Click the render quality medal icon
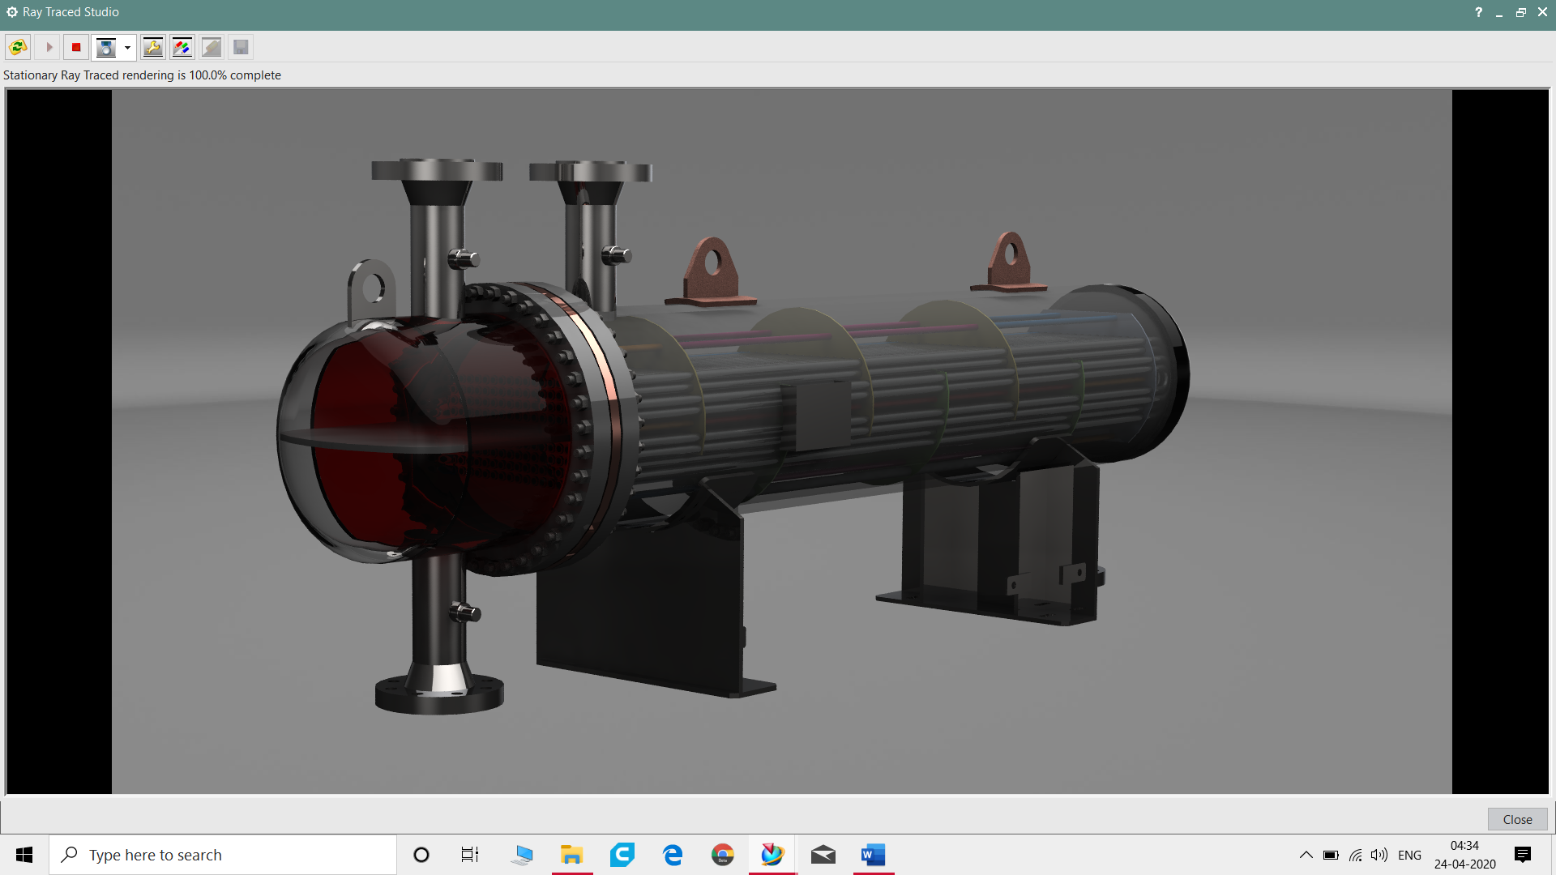 click(106, 48)
